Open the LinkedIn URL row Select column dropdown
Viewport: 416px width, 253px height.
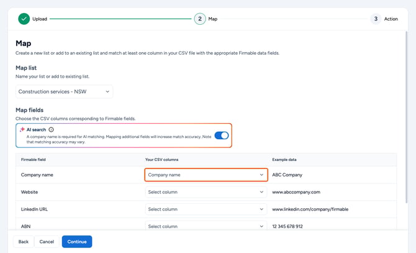click(x=206, y=209)
